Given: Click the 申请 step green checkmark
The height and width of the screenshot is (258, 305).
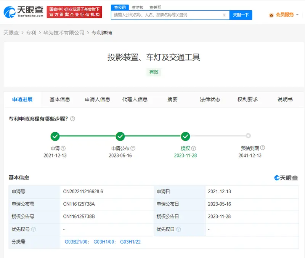Looking at the screenshot, I should [55, 136].
